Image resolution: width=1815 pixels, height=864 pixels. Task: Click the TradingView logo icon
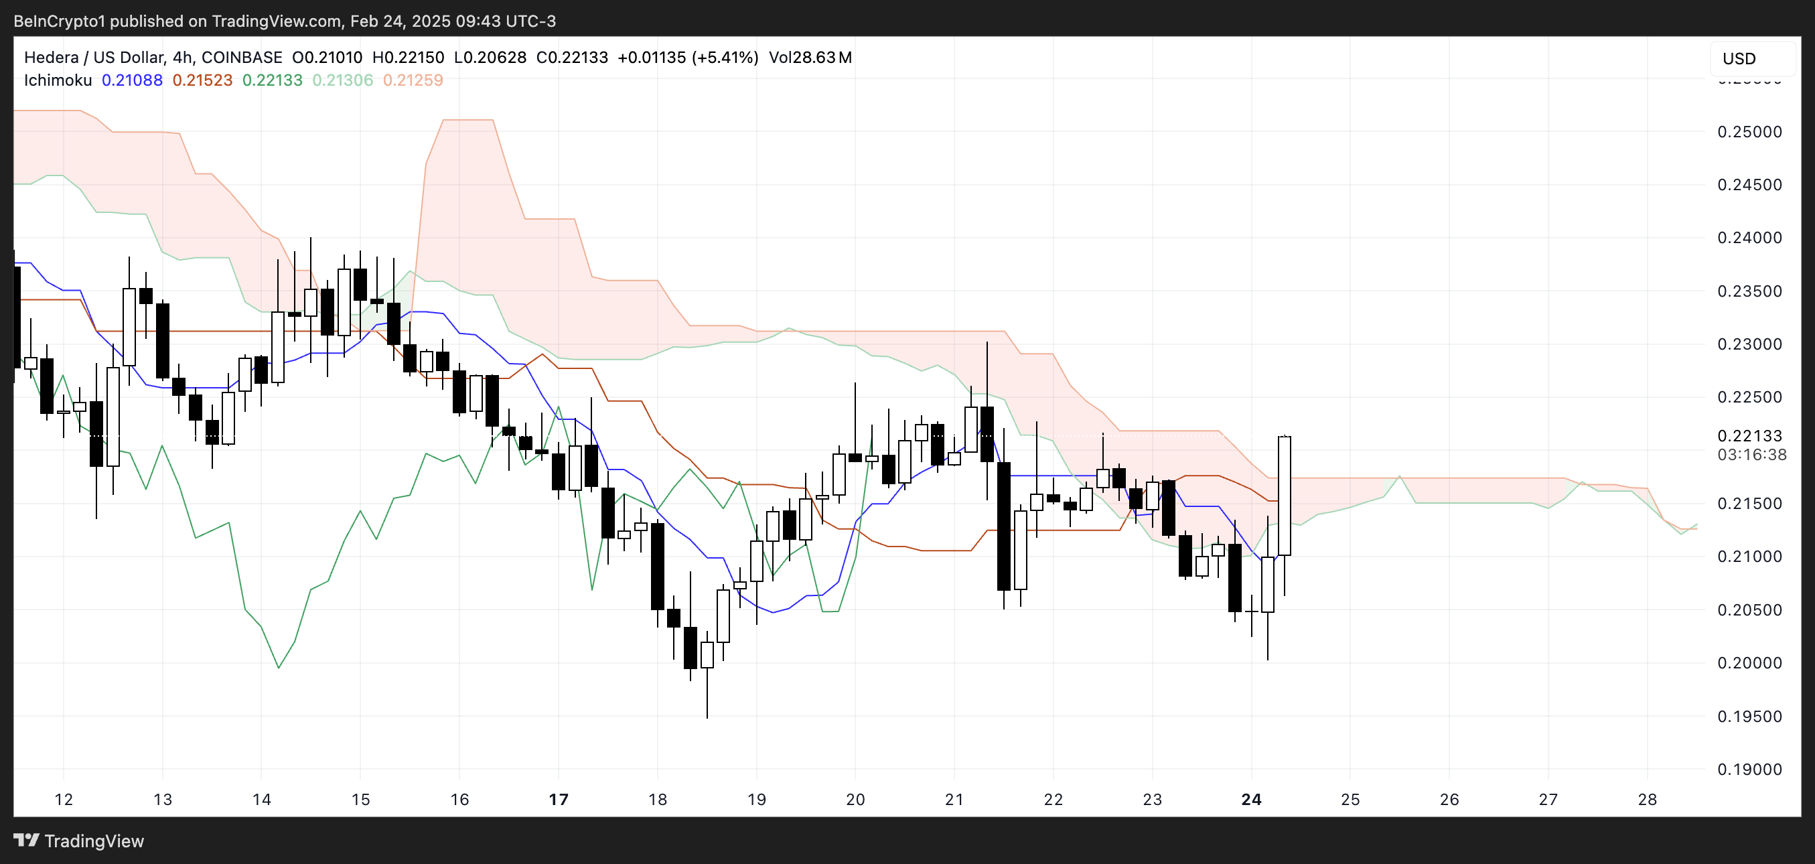pyautogui.click(x=26, y=840)
